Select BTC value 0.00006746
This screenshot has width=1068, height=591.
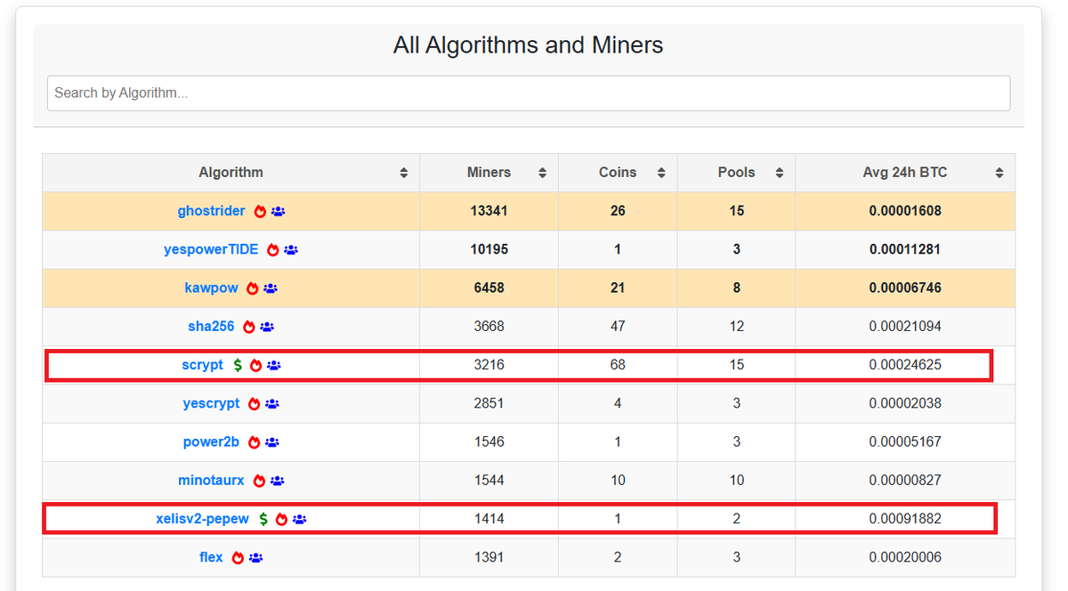click(x=905, y=287)
